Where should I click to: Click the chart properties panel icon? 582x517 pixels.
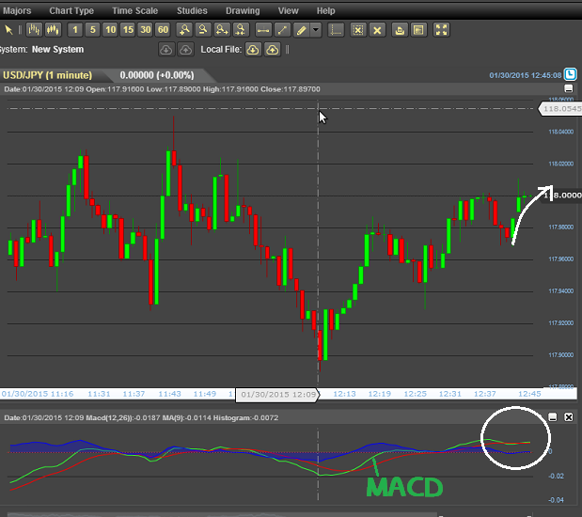tap(418, 30)
